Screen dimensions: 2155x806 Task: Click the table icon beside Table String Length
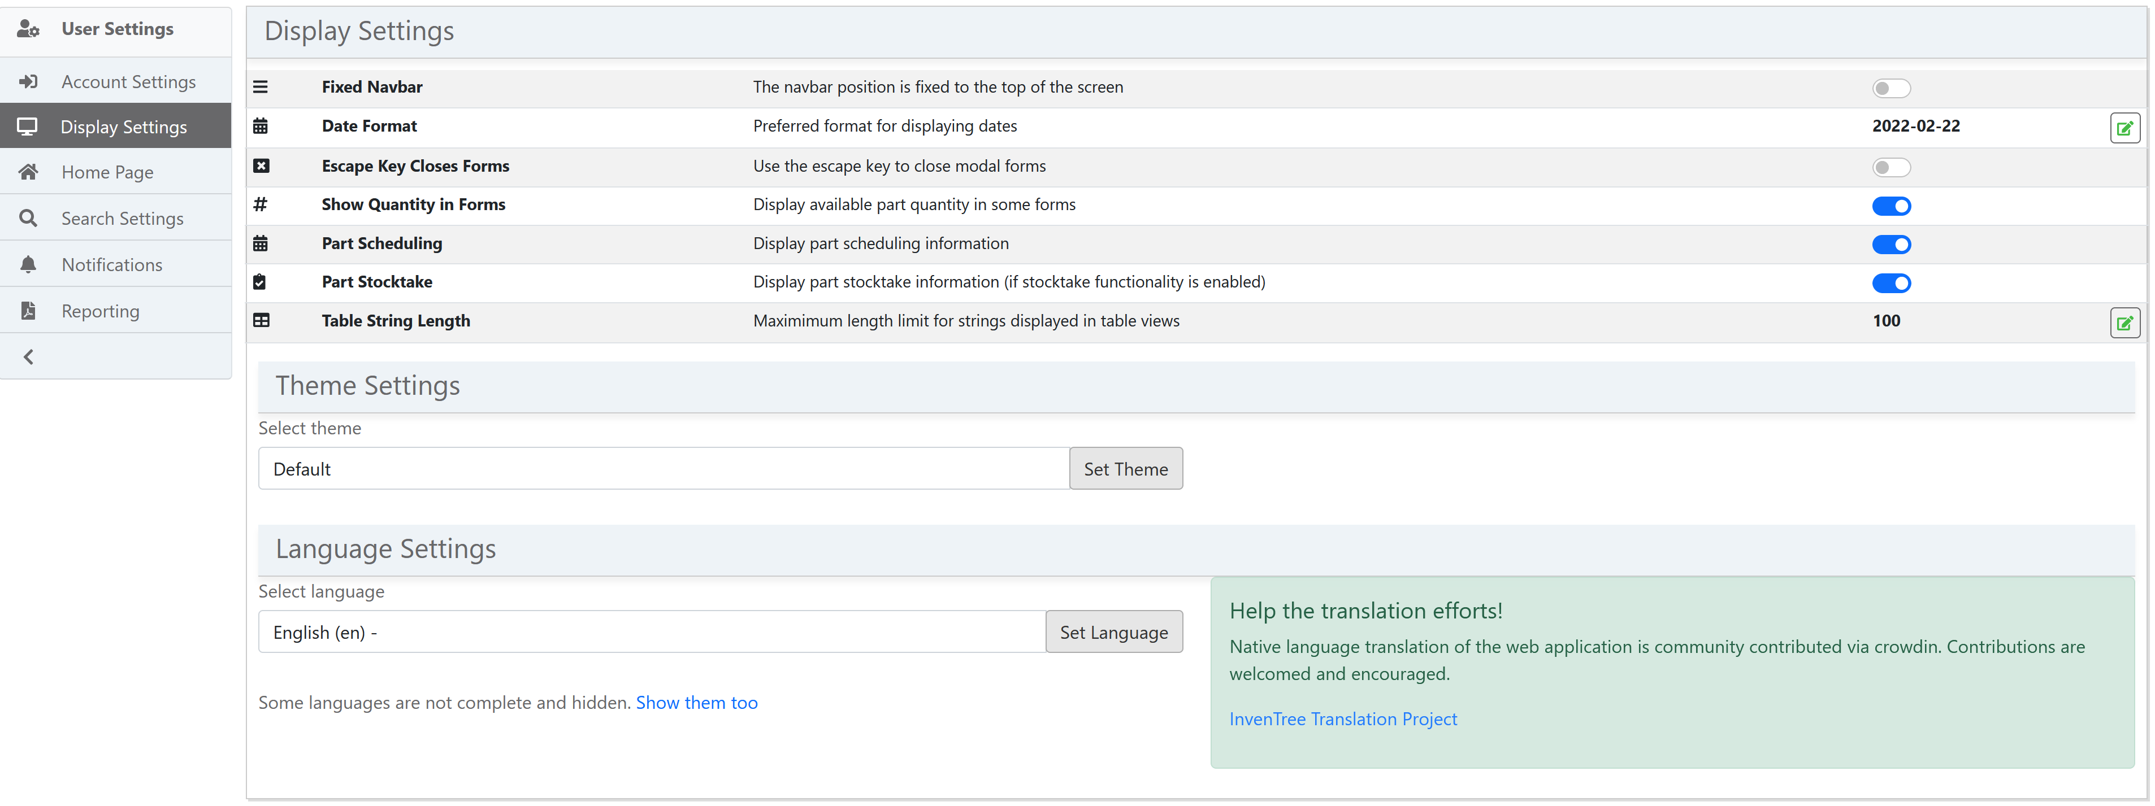coord(261,321)
